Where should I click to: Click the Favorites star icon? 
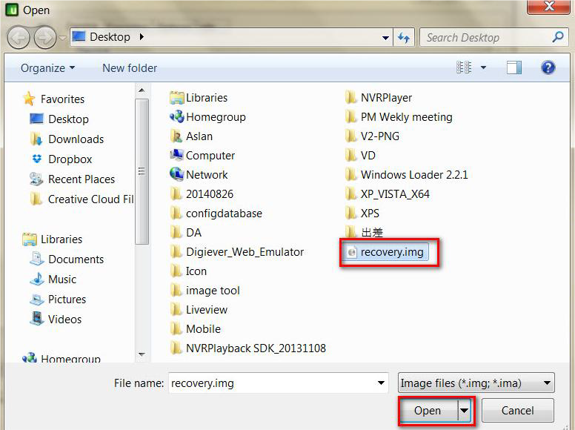pos(29,99)
